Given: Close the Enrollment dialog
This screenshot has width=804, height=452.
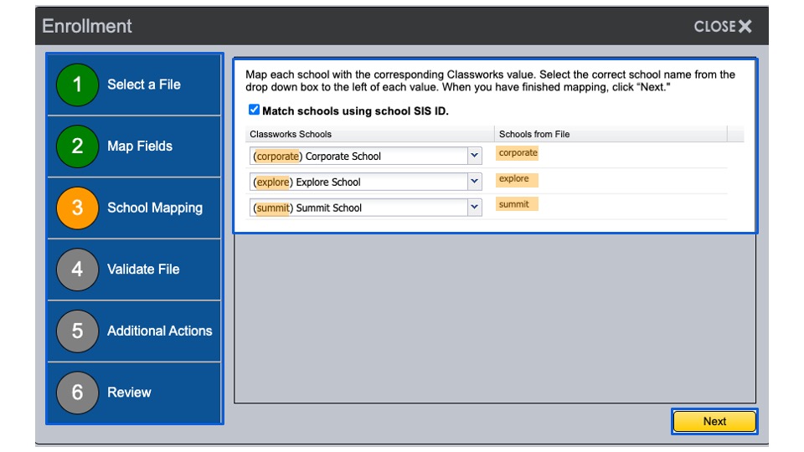Looking at the screenshot, I should pos(723,26).
